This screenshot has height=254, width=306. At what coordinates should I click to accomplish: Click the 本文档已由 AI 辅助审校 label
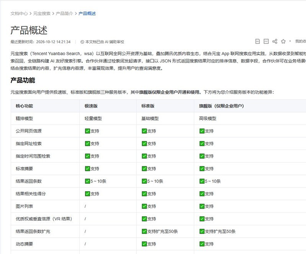pos(105,42)
